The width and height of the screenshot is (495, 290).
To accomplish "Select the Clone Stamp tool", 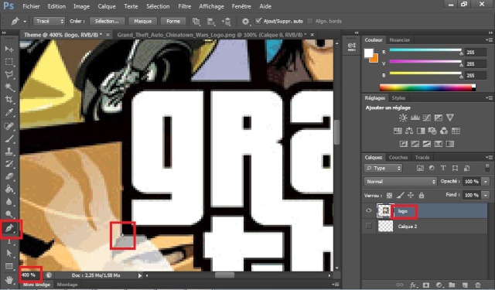I will click(x=9, y=151).
